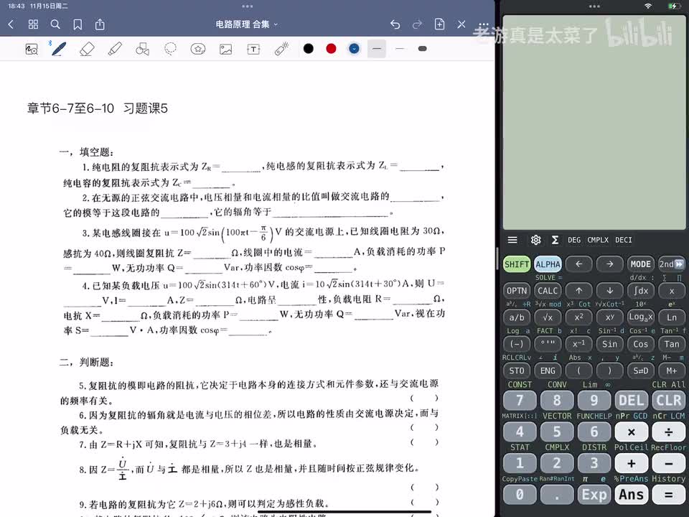Viewport: 689px width, 517px height.
Task: Toggle the DEG angle mode
Action: [x=574, y=240]
